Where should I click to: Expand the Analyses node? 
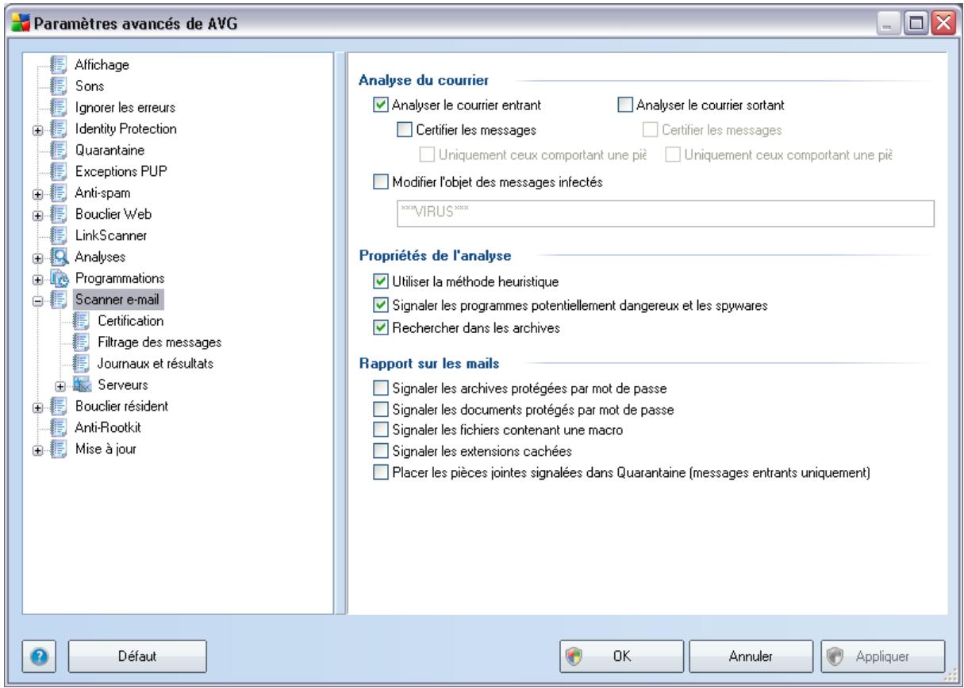pos(36,257)
